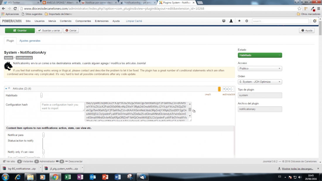The height and width of the screenshot is (181, 322).
Task: Click Ver sitio link in footer
Action: (x=9, y=161)
